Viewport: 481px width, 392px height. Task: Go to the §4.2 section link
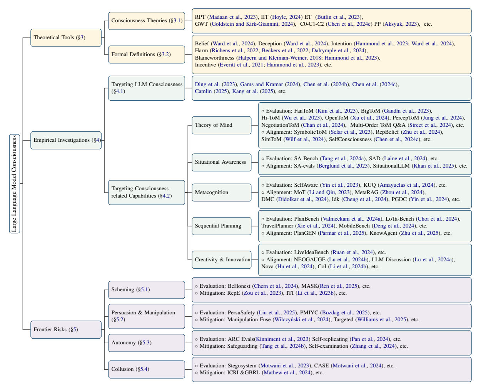165,196
